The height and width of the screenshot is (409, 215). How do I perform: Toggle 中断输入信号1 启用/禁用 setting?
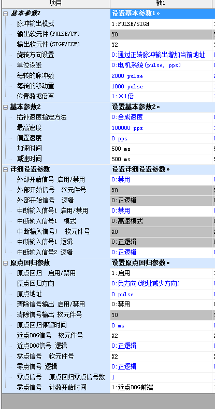[161, 211]
